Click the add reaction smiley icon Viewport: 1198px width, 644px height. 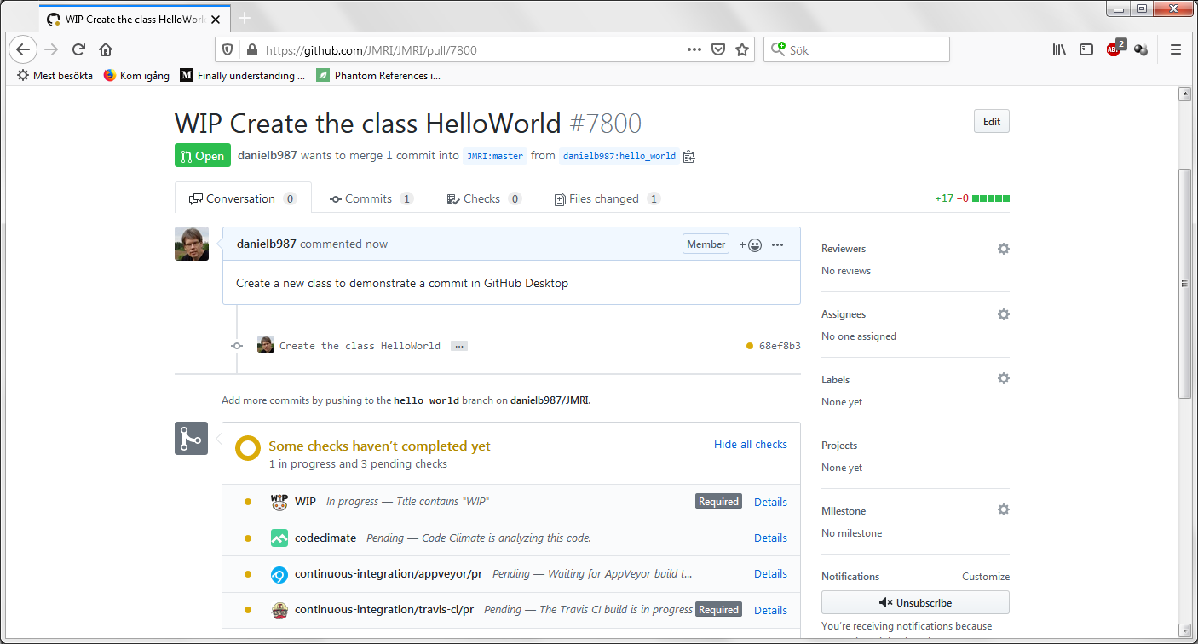750,245
